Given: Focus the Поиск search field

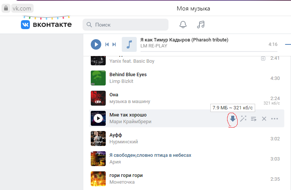Looking at the screenshot, I should coord(126,25).
